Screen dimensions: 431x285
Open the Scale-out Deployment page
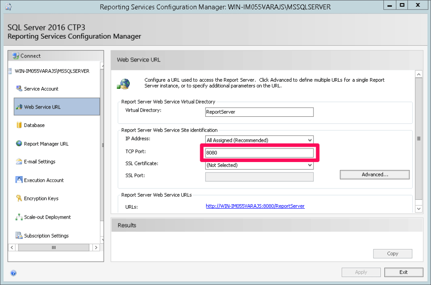point(47,217)
